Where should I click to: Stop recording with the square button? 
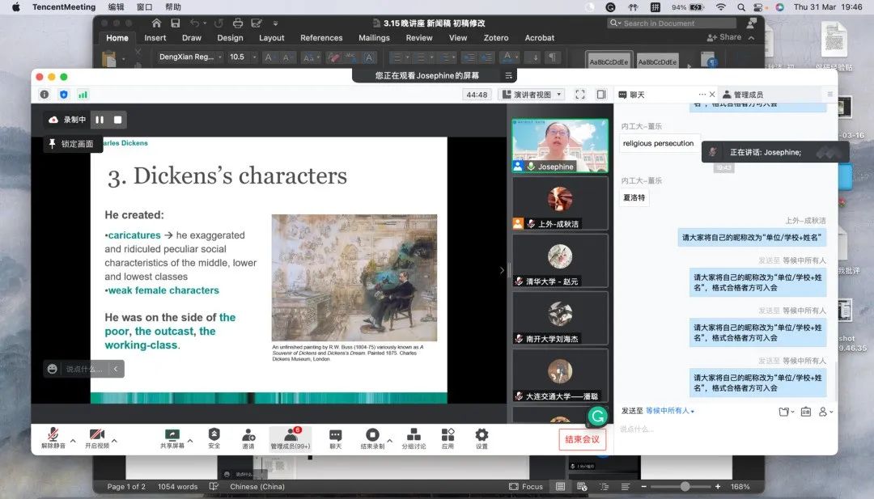(x=117, y=120)
